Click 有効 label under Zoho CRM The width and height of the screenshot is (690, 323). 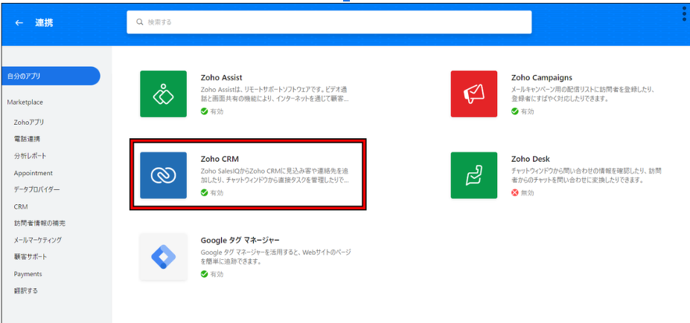point(217,192)
